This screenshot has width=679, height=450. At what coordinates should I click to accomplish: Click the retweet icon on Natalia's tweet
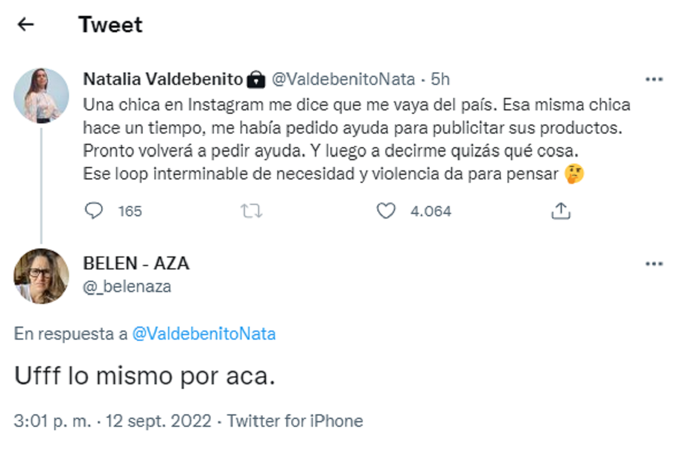click(x=251, y=211)
